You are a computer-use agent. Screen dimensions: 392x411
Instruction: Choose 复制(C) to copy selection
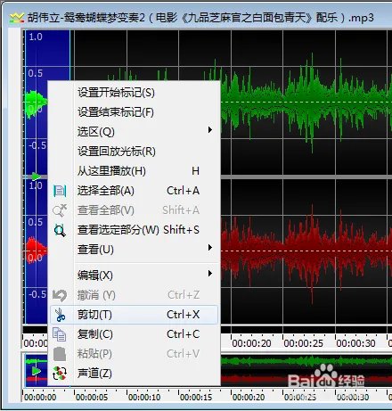[135, 334]
